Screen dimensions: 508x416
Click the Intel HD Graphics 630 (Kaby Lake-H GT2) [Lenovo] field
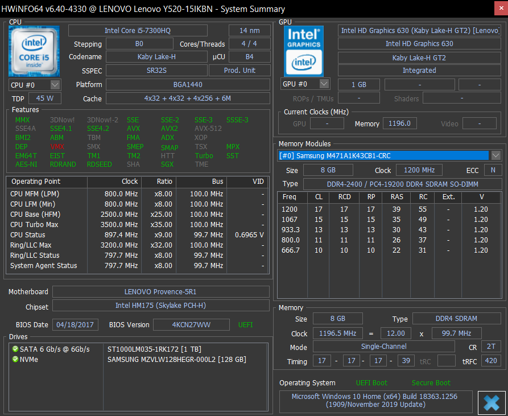tap(419, 31)
